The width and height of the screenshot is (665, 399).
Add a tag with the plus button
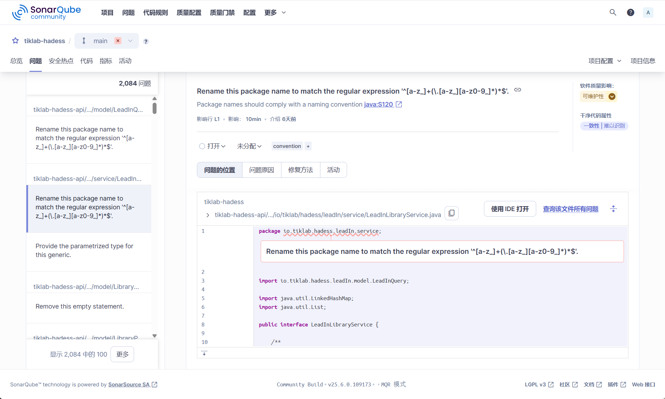(x=308, y=146)
